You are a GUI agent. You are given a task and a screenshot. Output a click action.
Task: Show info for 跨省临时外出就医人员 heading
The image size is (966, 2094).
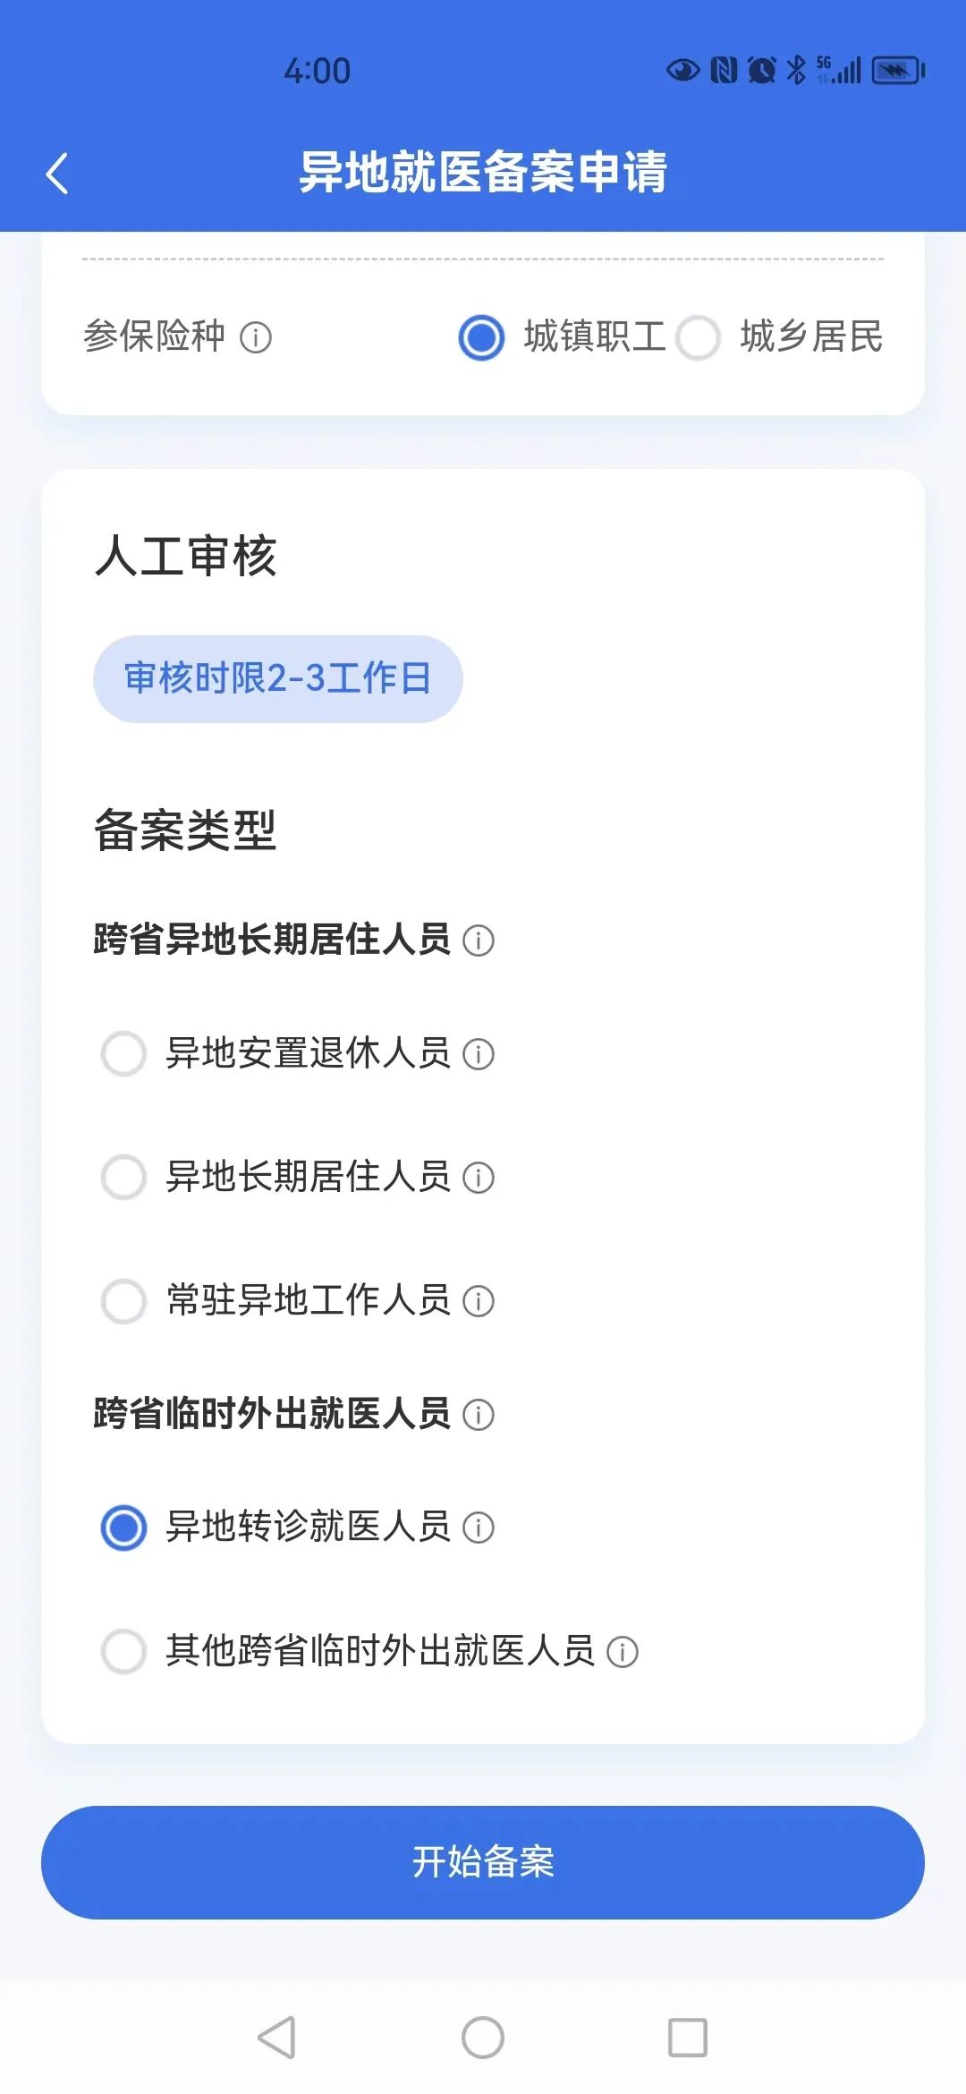(479, 1415)
